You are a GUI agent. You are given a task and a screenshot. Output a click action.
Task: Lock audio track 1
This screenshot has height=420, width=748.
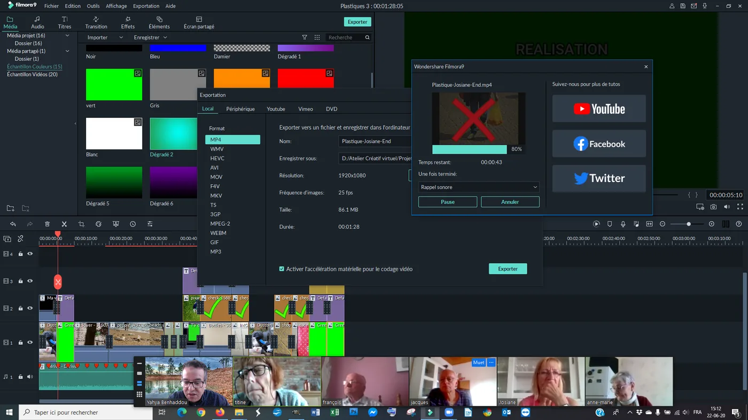point(20,377)
